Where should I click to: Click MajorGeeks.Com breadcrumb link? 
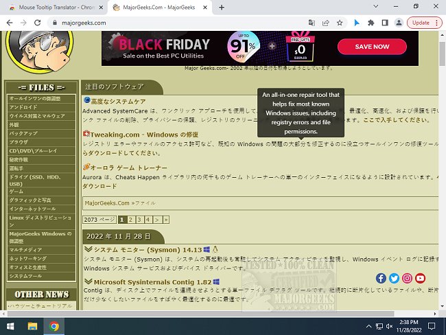107,203
